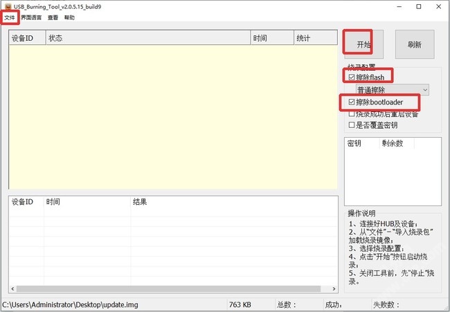
Task: Click the 总数 counter in status bar
Action: point(286,304)
